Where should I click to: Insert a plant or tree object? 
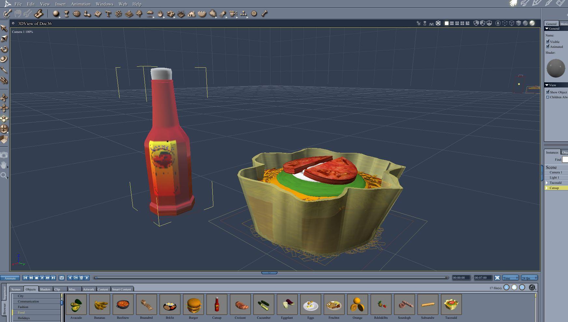point(139,14)
